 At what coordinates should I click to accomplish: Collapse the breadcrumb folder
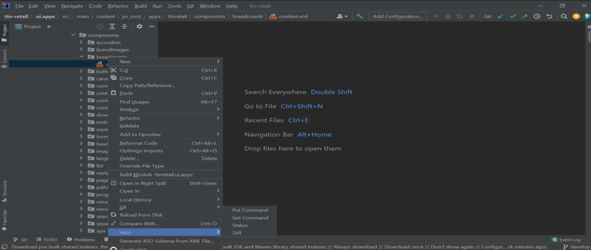81,57
